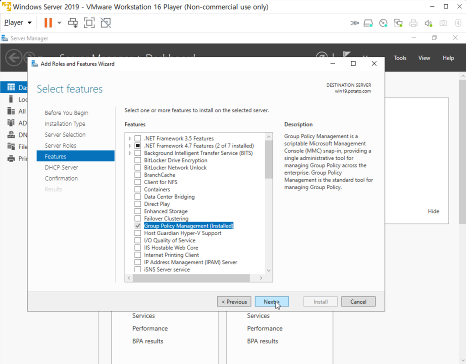466x364 pixels.
Task: Open the Tools menu in Server Manager
Action: pyautogui.click(x=400, y=58)
